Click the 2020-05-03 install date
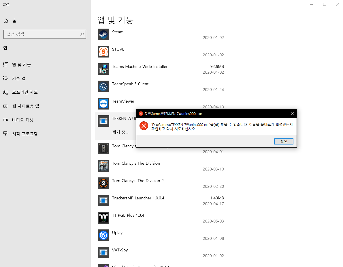 pyautogui.click(x=213, y=221)
